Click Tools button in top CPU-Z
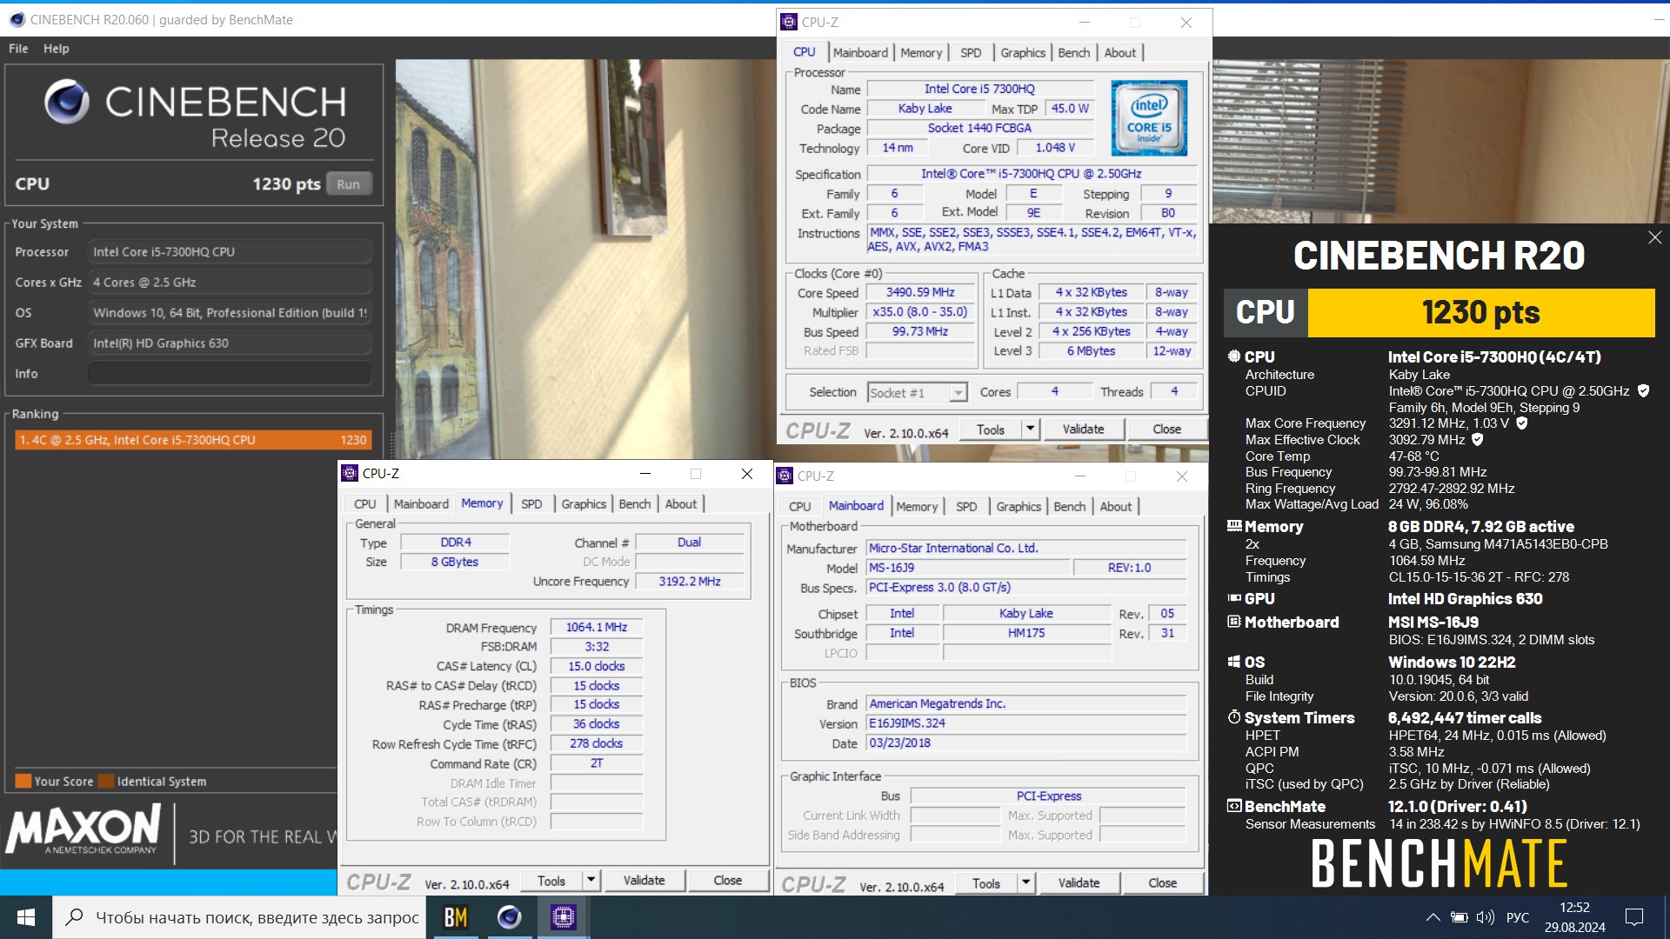Viewport: 1670px width, 939px height. point(990,430)
